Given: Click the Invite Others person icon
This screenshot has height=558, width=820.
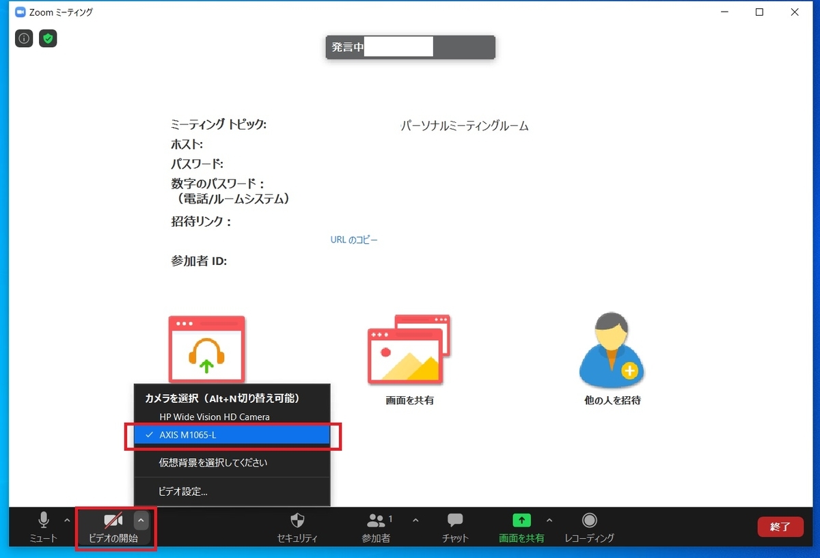Looking at the screenshot, I should 612,350.
